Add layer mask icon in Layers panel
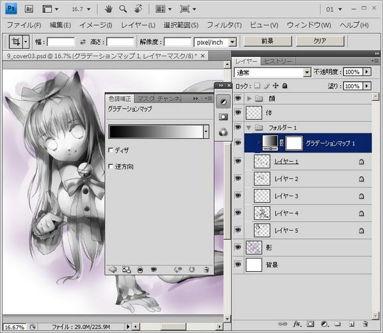The width and height of the screenshot is (383, 333). tap(311, 324)
